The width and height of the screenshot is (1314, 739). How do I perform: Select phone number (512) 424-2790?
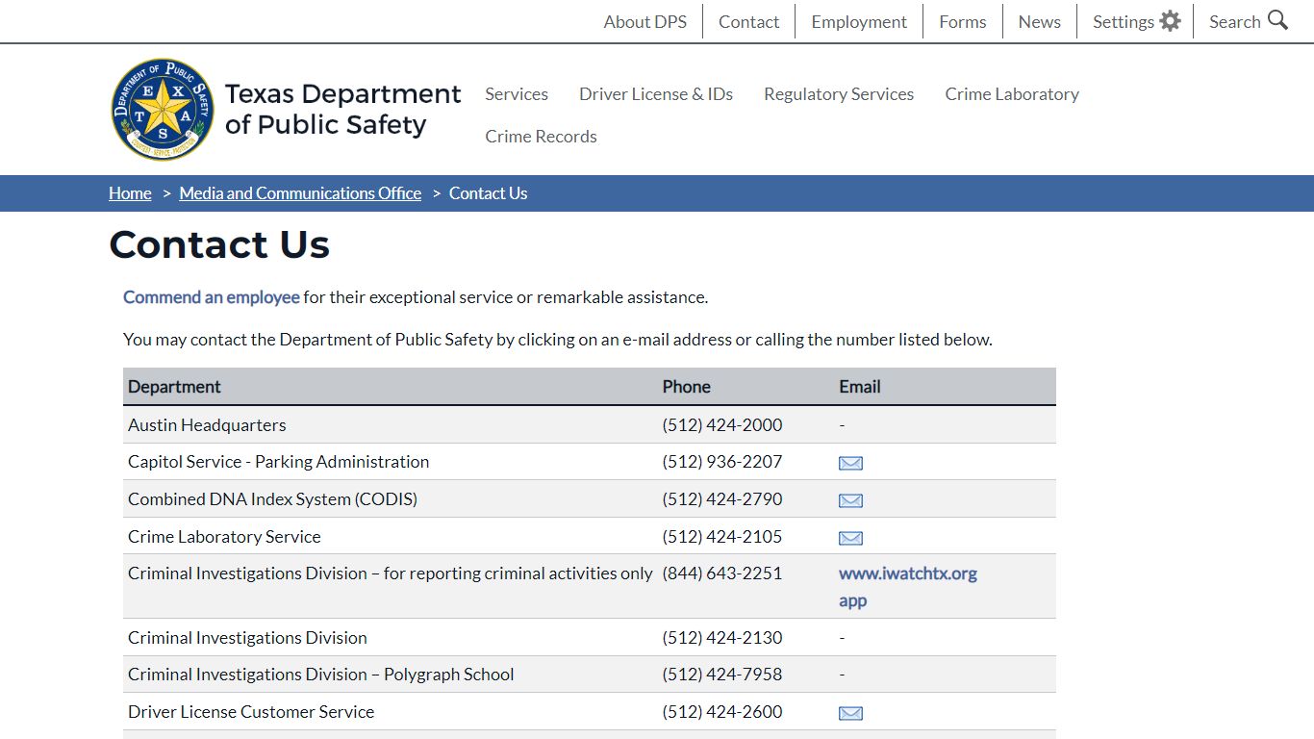[722, 499]
